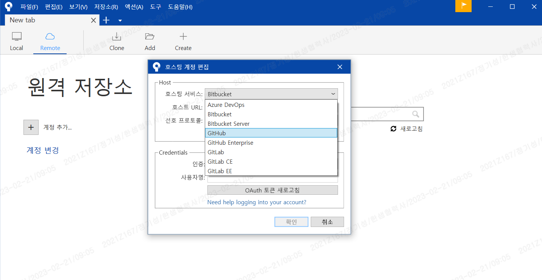Select GitLab EE option
This screenshot has width=542, height=280.
pyautogui.click(x=271, y=171)
